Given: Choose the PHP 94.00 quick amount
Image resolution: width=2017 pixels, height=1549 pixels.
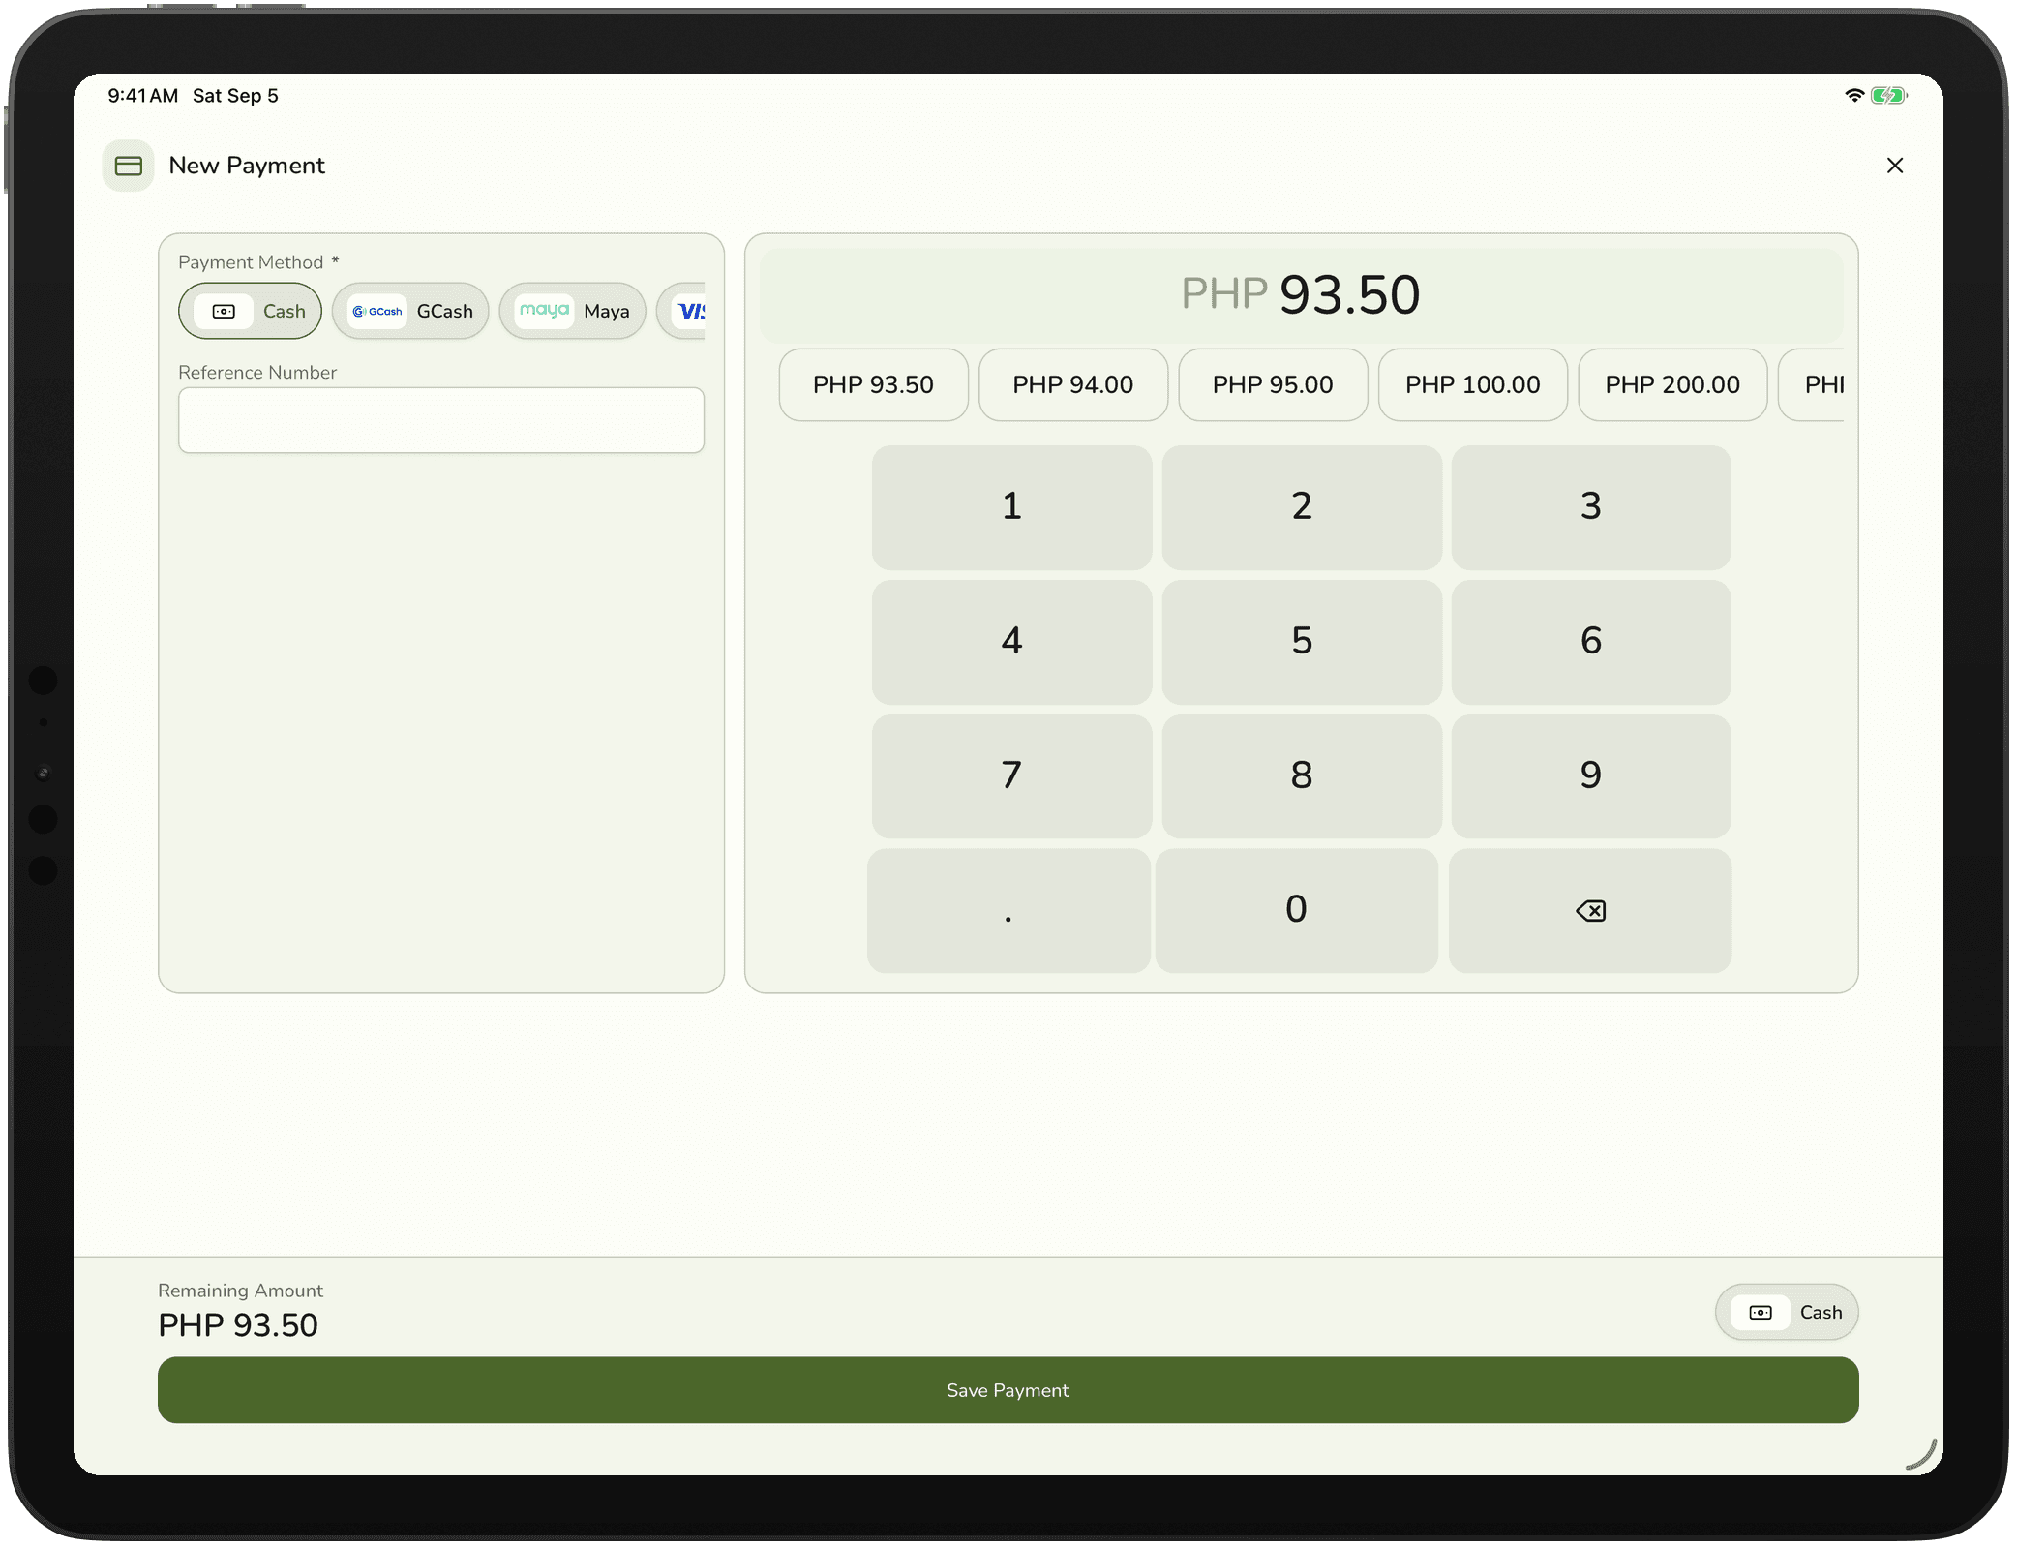Looking at the screenshot, I should (x=1073, y=384).
